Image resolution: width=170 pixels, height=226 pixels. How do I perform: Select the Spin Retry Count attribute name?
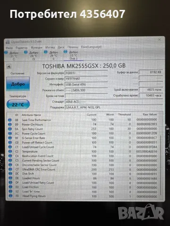[32, 129]
